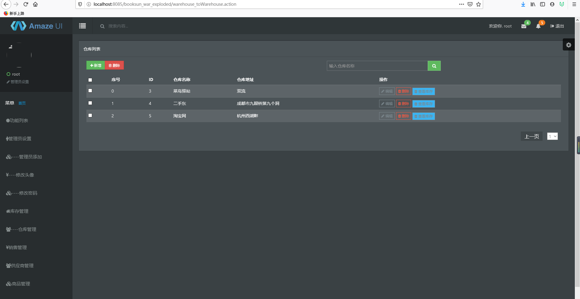
Task: Open the Firefox downloads arrow icon
Action: (523, 4)
